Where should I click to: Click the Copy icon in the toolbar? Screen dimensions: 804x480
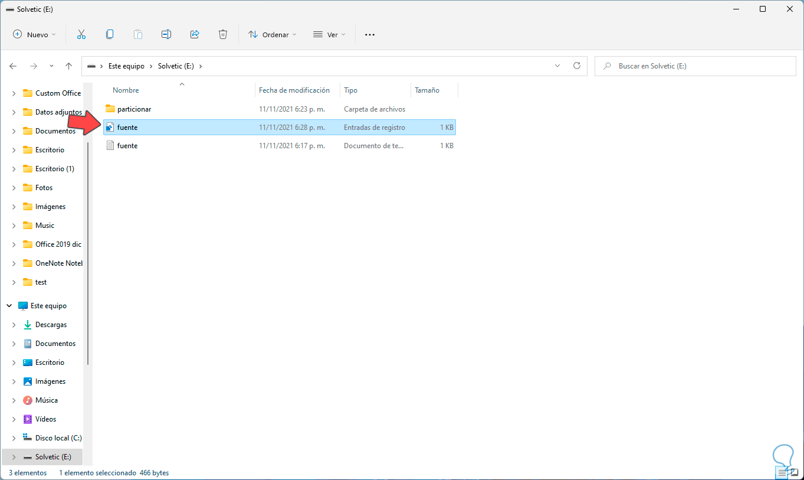click(110, 35)
